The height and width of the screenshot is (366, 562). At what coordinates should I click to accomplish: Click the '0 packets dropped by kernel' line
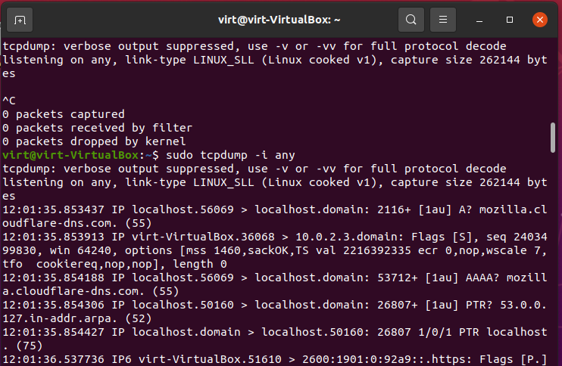coord(94,141)
